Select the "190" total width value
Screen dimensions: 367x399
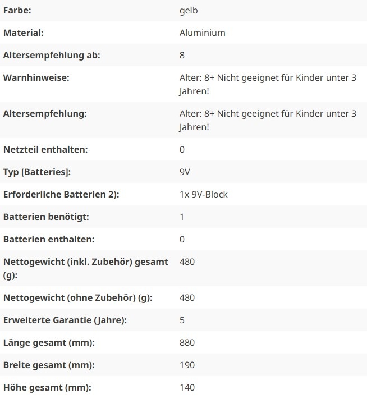tap(187, 365)
